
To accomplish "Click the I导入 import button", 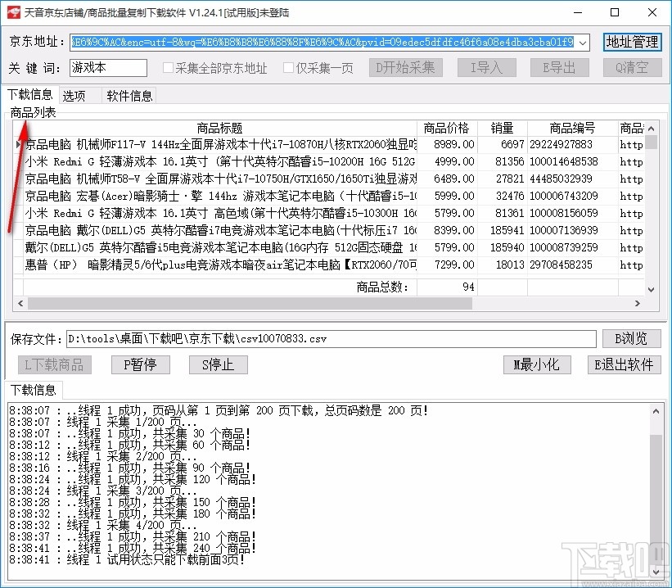I will [486, 69].
